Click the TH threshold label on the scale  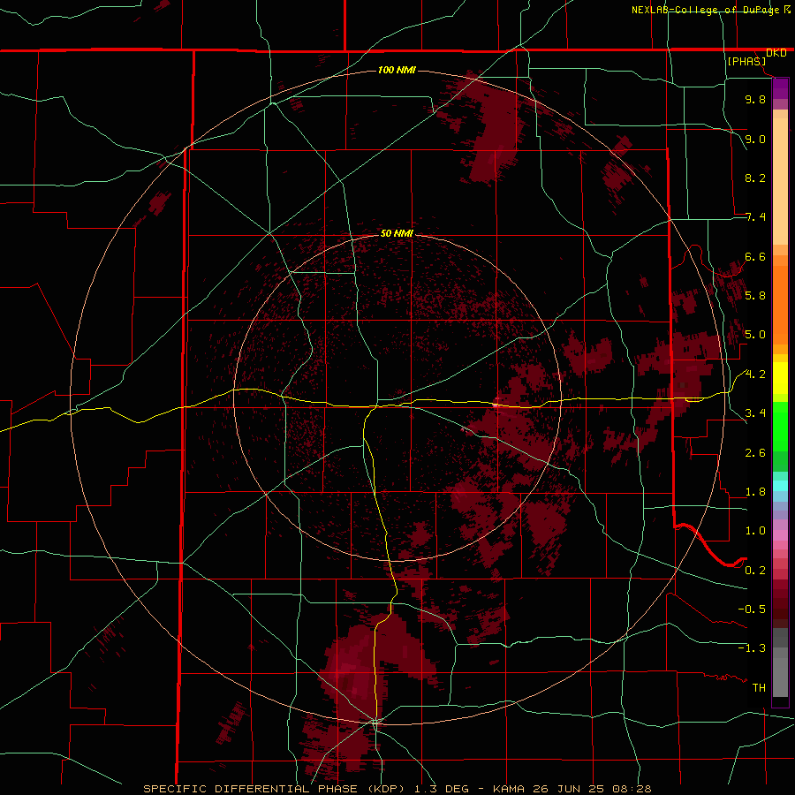tap(759, 687)
